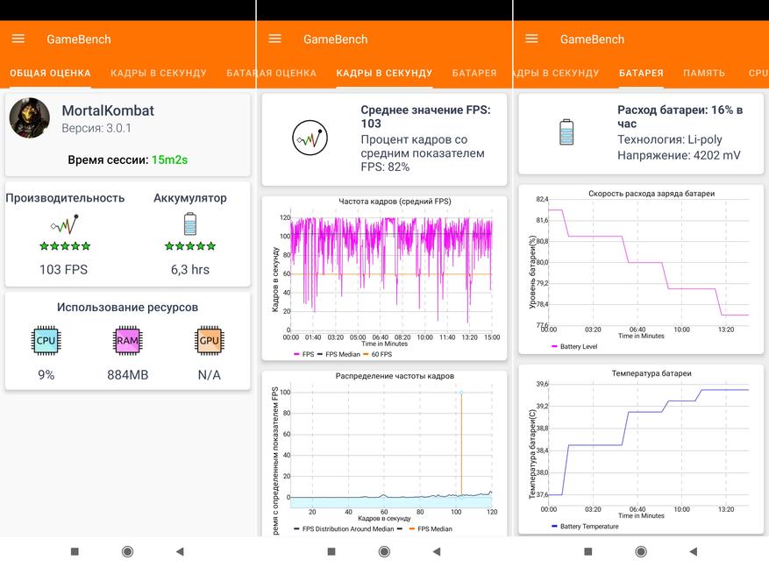Tap the RAM chip icon
Screen dimensions: 769x567
coord(127,340)
